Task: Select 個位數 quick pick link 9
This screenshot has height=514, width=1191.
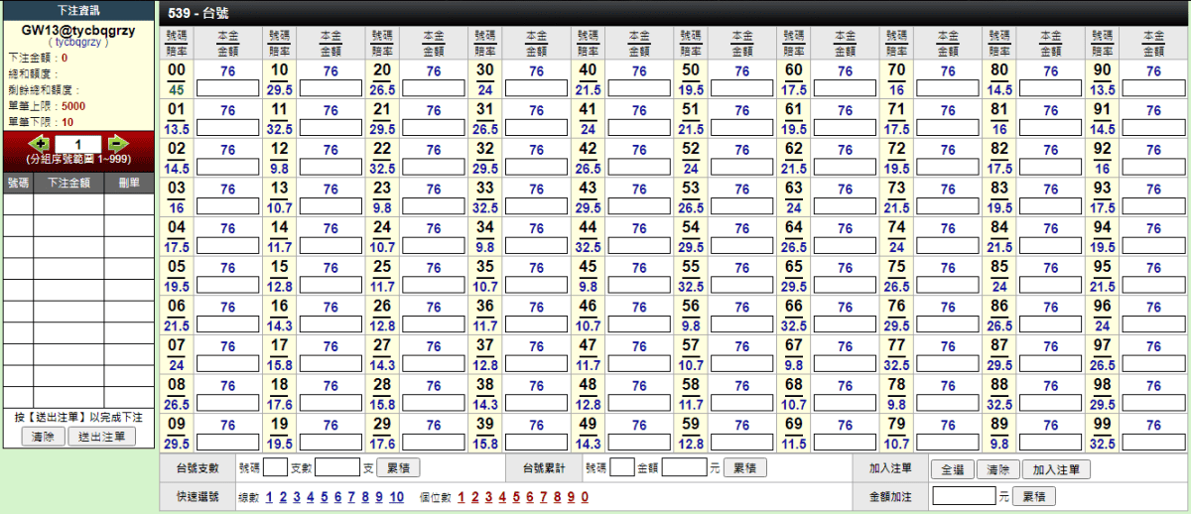Action: (x=572, y=497)
